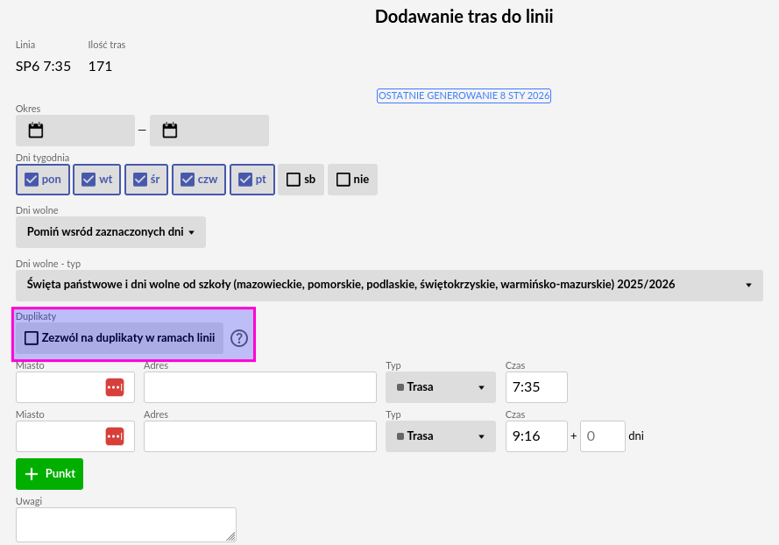Click the green Punkt add button
This screenshot has height=545, width=779.
[x=49, y=474]
